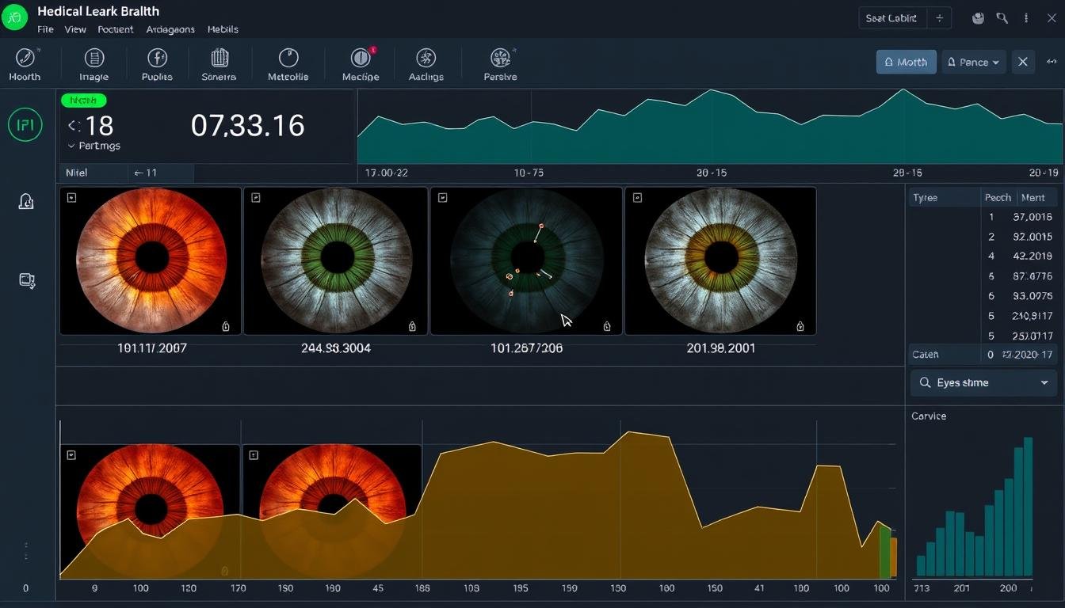Click lock icon on green iris image
This screenshot has height=608, width=1065.
[412, 326]
